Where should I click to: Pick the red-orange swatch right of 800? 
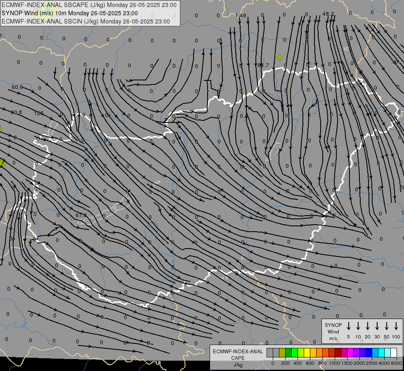point(326,353)
